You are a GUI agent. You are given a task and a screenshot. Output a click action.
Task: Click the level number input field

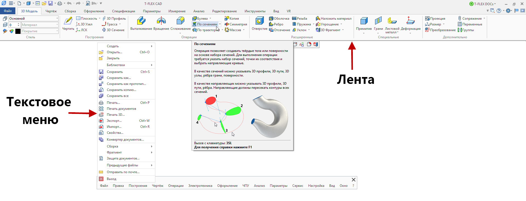13,25
